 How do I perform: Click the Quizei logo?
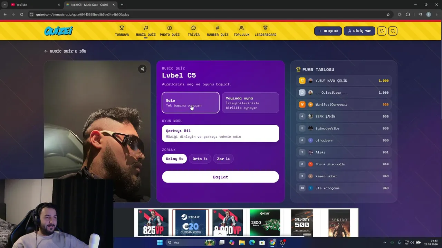[59, 31]
